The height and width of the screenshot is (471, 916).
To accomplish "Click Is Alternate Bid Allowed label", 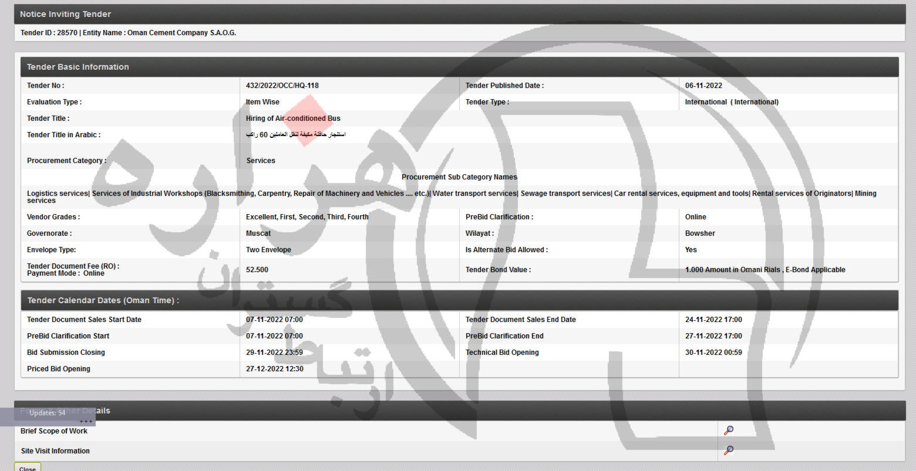I will click(x=507, y=250).
